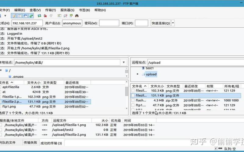Collapse the local root folder tree node

point(1,70)
